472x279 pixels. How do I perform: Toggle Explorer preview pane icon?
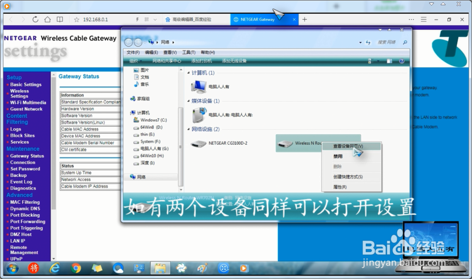pos(389,61)
